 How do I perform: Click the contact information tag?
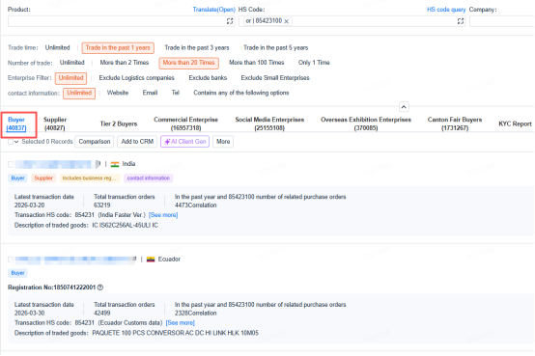pos(149,178)
